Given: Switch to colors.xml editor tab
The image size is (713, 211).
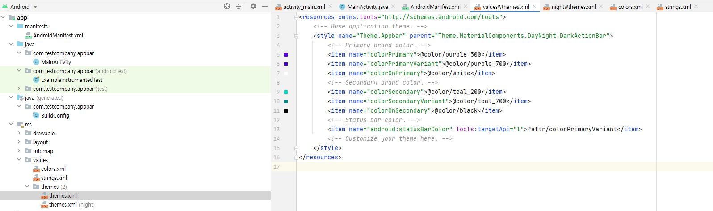Looking at the screenshot, I should 630,7.
